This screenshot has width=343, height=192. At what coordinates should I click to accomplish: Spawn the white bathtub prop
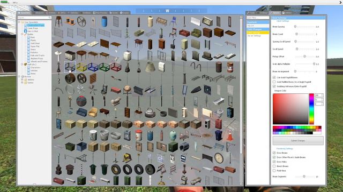coord(219,101)
